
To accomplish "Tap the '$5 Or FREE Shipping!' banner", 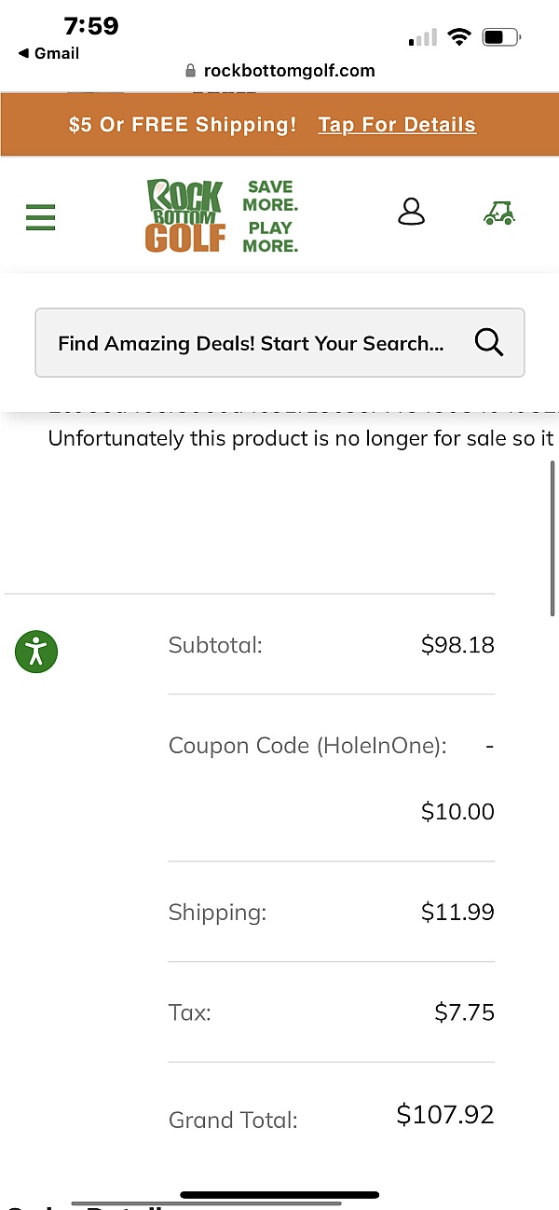I will tap(183, 125).
